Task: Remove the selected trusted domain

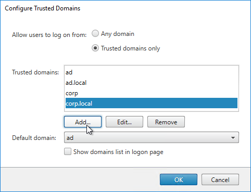Action: point(166,122)
